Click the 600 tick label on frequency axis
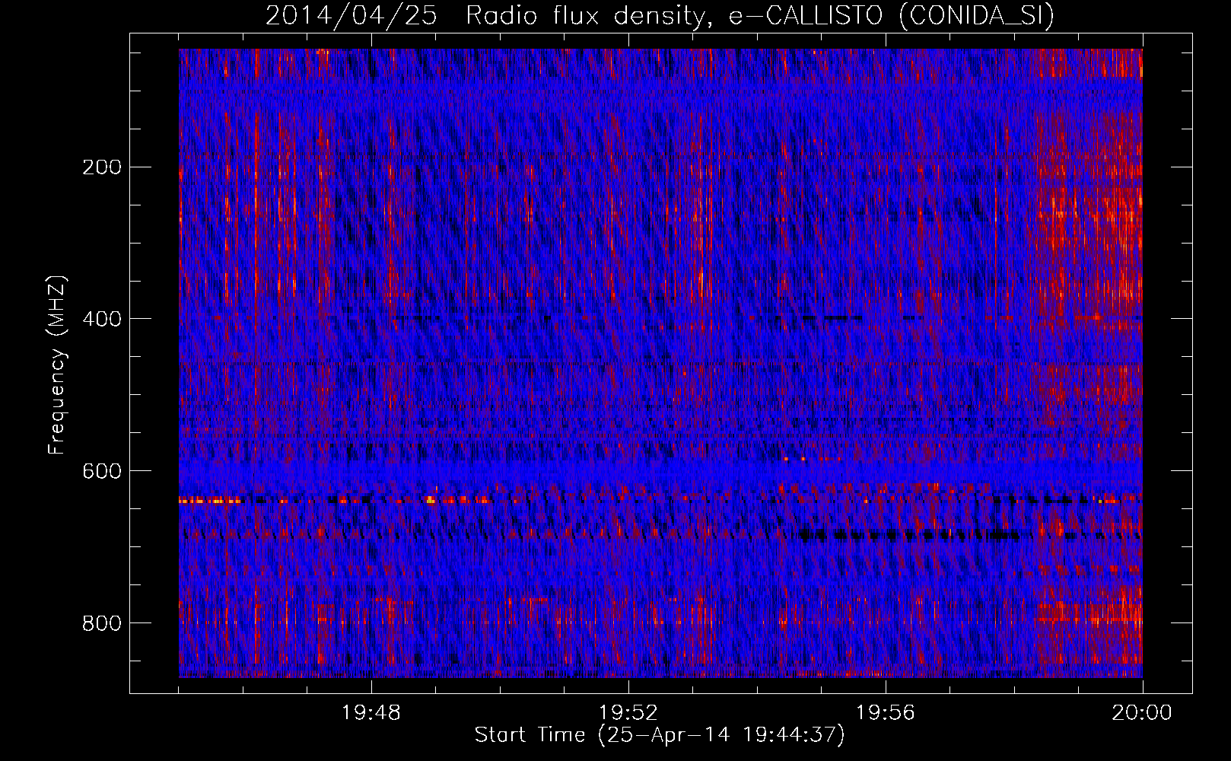The height and width of the screenshot is (761, 1231). click(102, 471)
